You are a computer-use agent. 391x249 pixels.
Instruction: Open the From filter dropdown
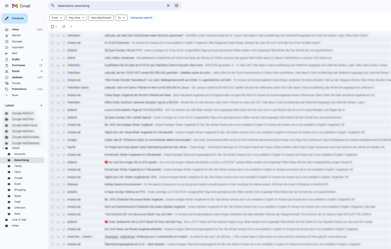pos(57,18)
